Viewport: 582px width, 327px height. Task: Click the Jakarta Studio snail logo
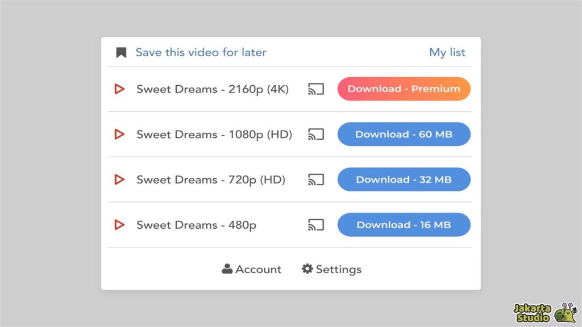point(566,312)
